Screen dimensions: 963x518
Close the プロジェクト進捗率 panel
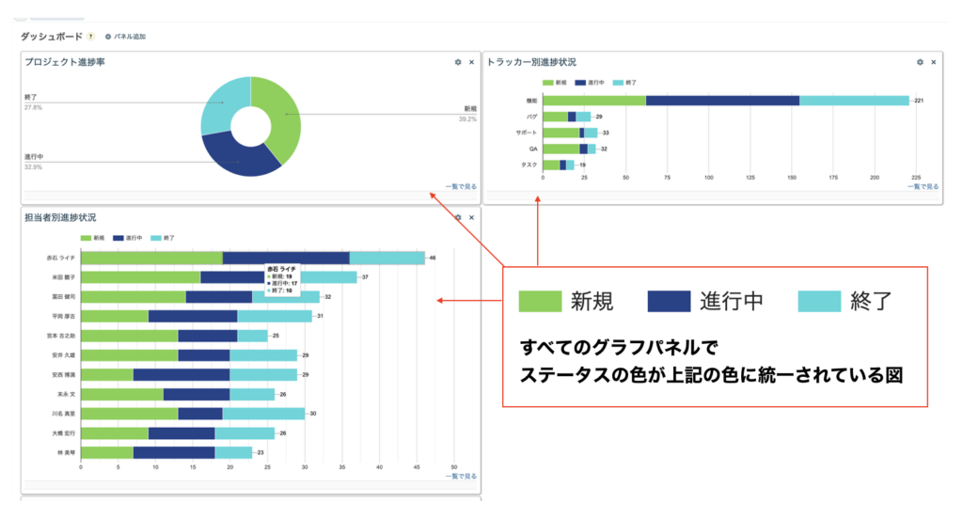472,62
